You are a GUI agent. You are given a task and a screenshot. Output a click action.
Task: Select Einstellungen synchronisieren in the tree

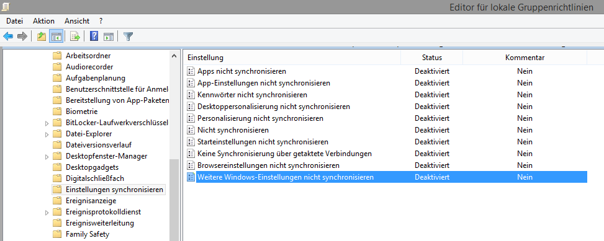click(114, 190)
